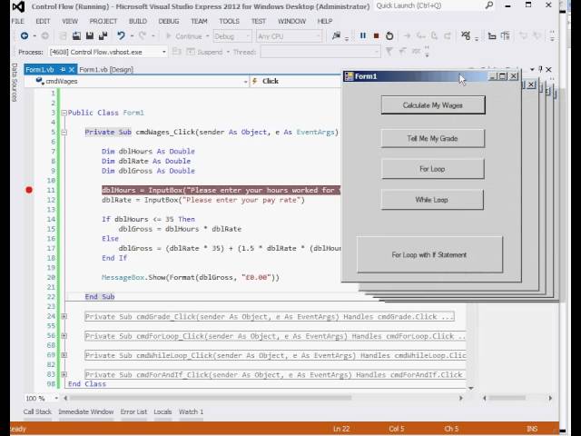Open the PROJECT menu
This screenshot has height=436, width=581.
103,21
